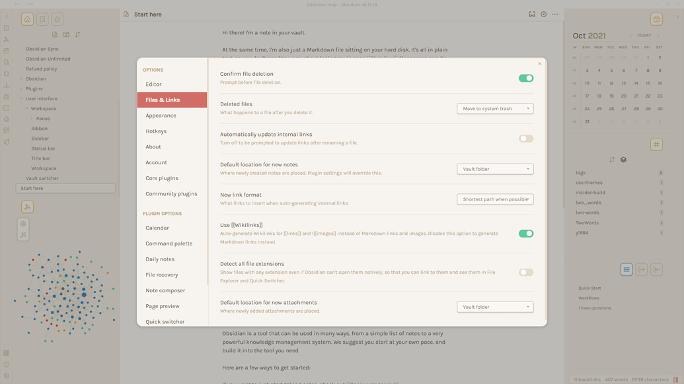Open Quick Start link in outline

pyautogui.click(x=589, y=288)
